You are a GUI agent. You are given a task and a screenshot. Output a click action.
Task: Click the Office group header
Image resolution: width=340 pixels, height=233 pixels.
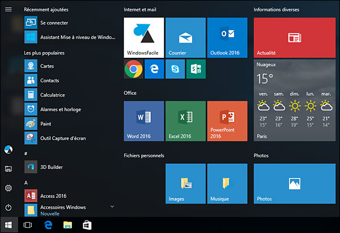pyautogui.click(x=130, y=93)
